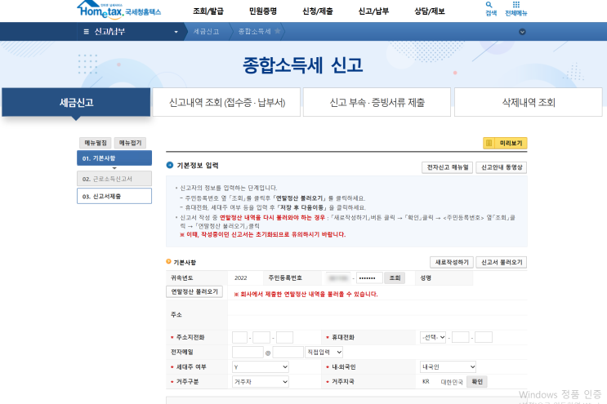
Task: Open the 신청/제출 top menu
Action: pos(318,11)
